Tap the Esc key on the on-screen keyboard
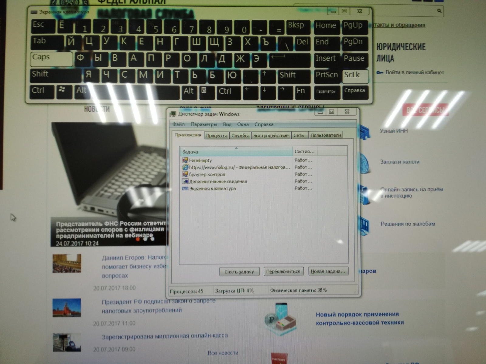 click(x=43, y=26)
